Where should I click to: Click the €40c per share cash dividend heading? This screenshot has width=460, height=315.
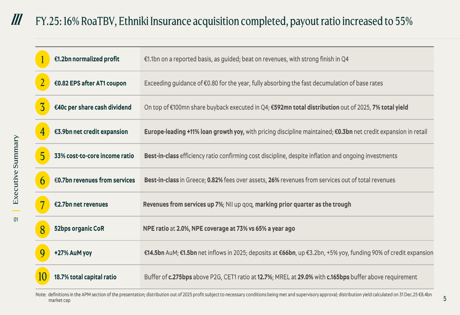coord(92,107)
